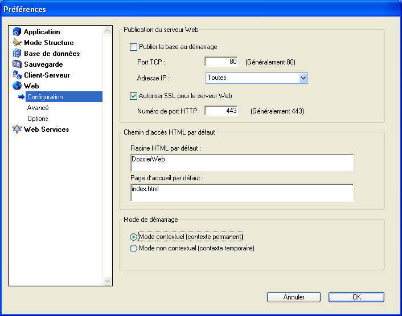Click the Mode Structure ruler icon
The image size is (402, 316).
coord(17,43)
